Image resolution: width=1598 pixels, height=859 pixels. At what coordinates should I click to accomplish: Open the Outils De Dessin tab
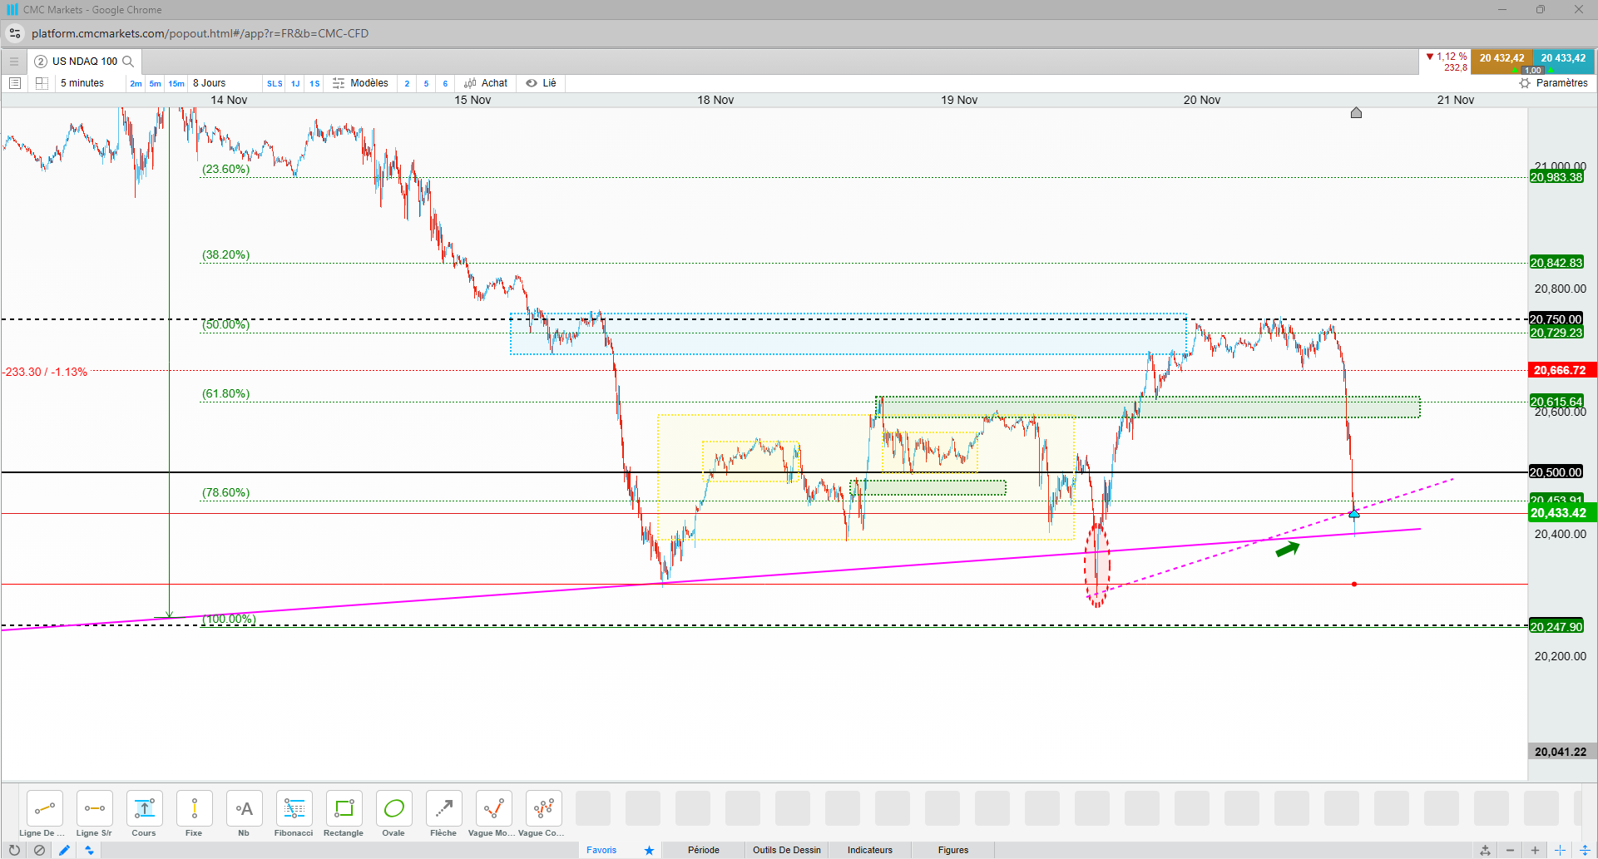pos(787,850)
